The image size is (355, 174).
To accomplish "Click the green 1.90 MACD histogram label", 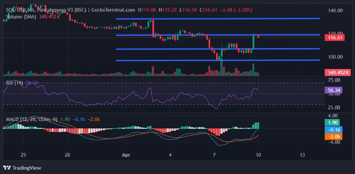I will click(x=332, y=123).
